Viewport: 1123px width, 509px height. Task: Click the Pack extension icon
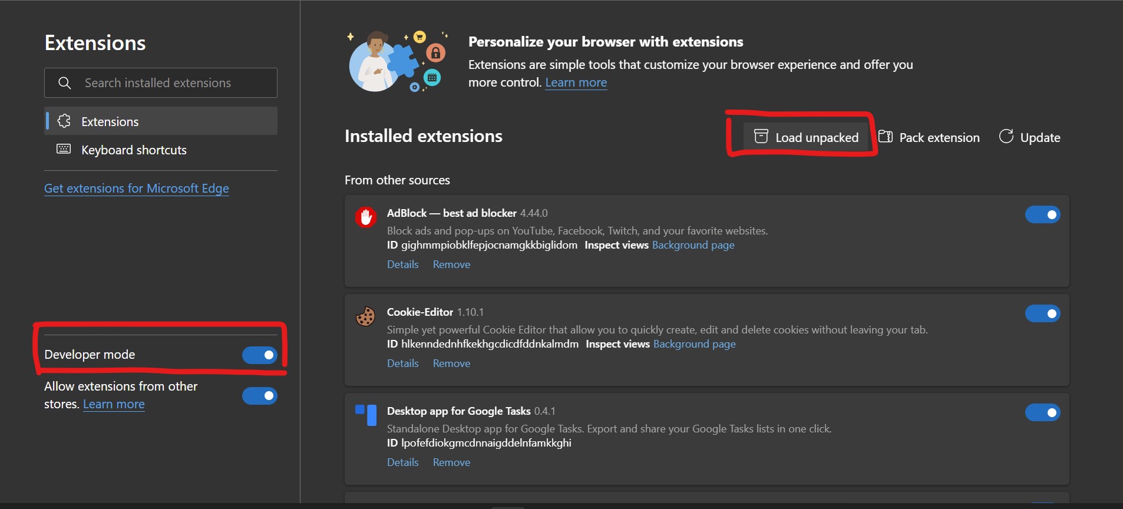[886, 137]
